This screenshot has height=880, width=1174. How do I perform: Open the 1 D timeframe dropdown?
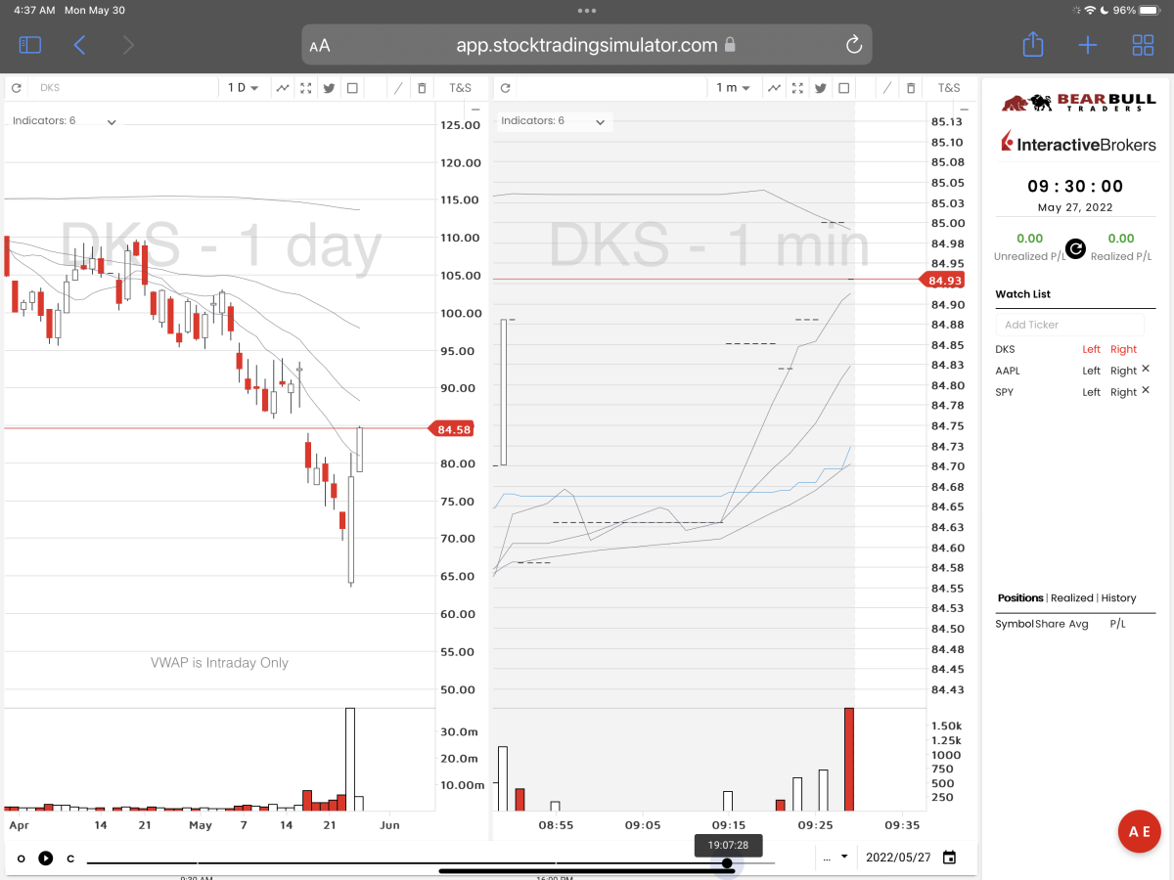click(x=243, y=88)
